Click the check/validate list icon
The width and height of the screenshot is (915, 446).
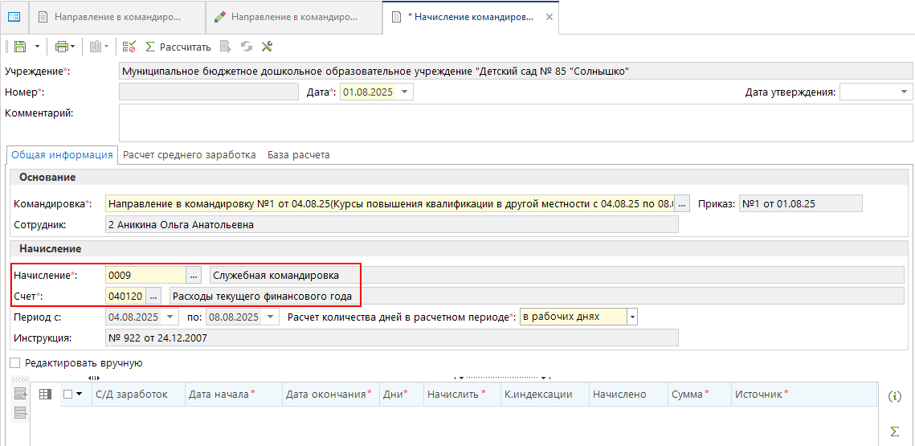pyautogui.click(x=129, y=47)
